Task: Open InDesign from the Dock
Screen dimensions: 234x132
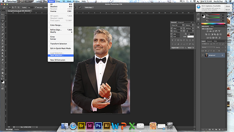Action: coord(90,126)
